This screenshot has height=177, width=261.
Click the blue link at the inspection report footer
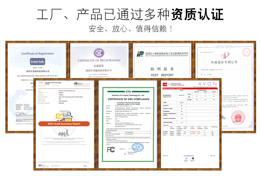tap(189, 156)
